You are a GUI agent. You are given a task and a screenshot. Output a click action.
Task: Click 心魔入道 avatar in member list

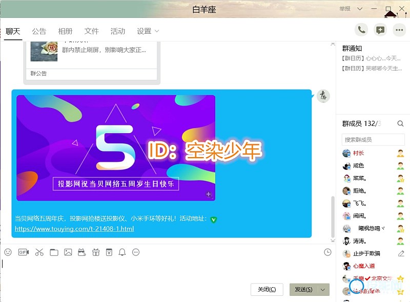[346, 266]
